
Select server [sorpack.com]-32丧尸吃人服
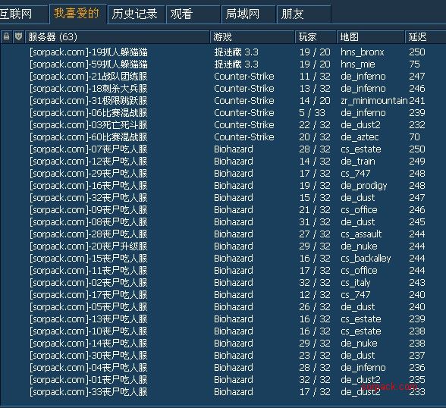coord(89,198)
